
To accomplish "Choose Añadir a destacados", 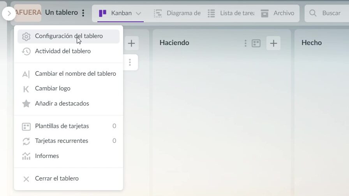I will [x=69, y=104].
